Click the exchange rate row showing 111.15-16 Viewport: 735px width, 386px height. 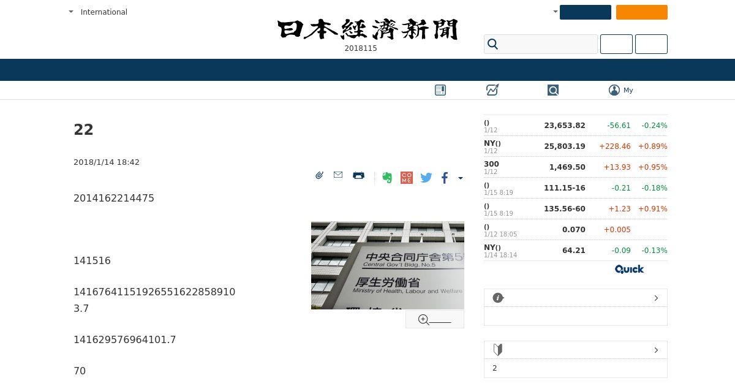pyautogui.click(x=576, y=188)
